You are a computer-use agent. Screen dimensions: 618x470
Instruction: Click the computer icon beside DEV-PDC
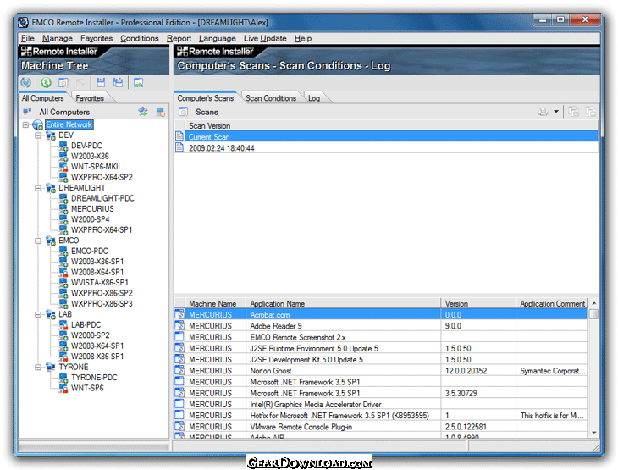pos(63,146)
